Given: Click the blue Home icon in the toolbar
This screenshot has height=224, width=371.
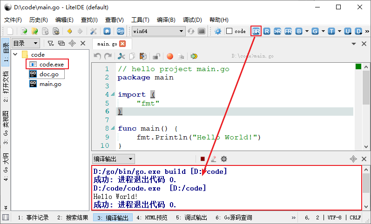Looking at the screenshot, I should tap(107, 31).
